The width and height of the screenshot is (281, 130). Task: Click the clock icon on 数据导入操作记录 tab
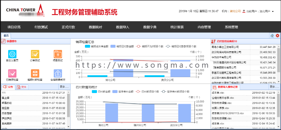pyautogui.click(x=214, y=87)
